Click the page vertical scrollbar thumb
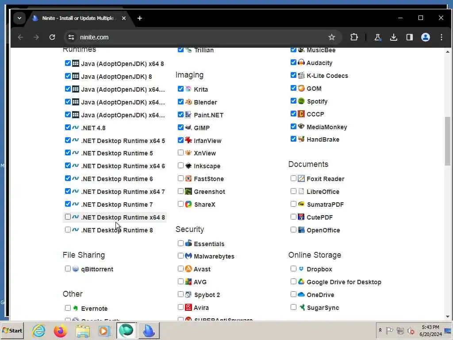Image resolution: width=453 pixels, height=340 pixels. pyautogui.click(x=447, y=141)
